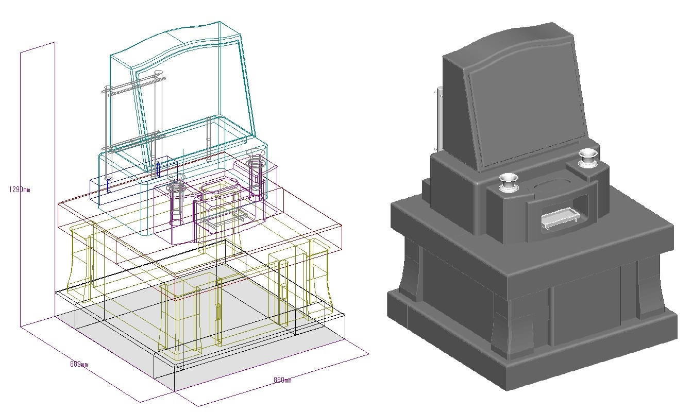Select the right flower vase on shaded model
The width and height of the screenshot is (692, 412).
tap(586, 157)
